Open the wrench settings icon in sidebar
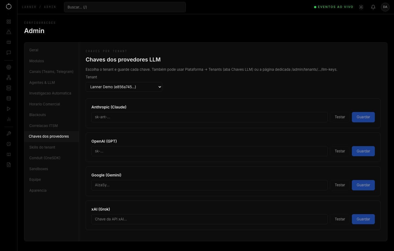394x251 pixels. pyautogui.click(x=9, y=134)
